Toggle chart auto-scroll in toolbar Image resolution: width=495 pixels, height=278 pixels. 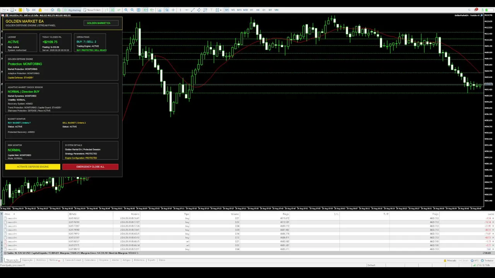[x=145, y=10]
